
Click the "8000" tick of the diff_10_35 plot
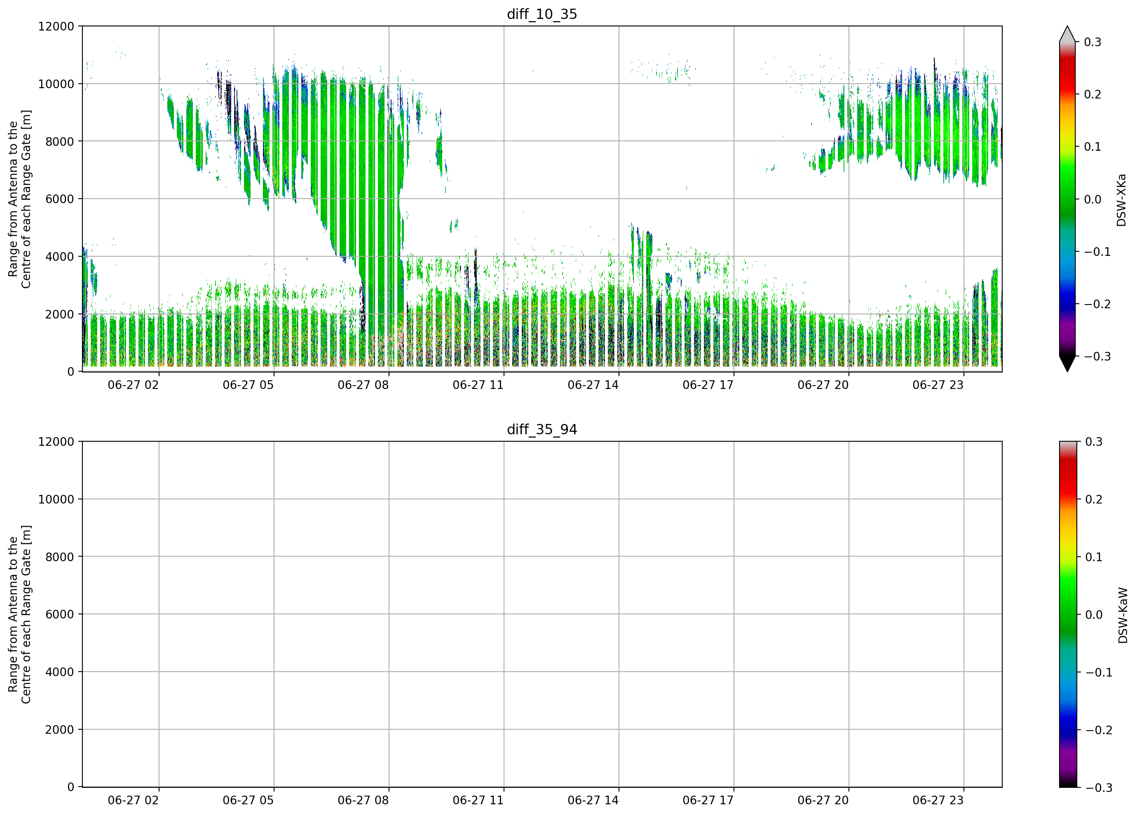(x=60, y=141)
